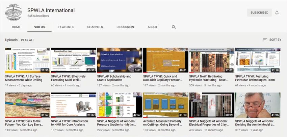
Task: Open thumbnail with 42:57 duration
Action: [120, 105]
